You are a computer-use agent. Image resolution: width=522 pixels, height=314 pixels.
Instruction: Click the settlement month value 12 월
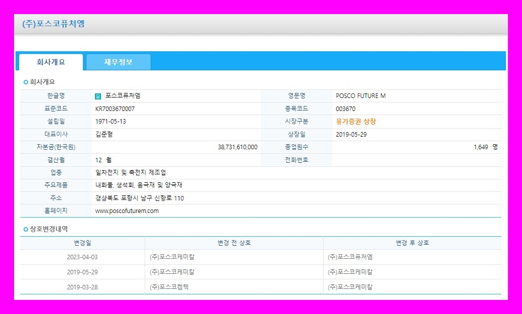pyautogui.click(x=103, y=160)
